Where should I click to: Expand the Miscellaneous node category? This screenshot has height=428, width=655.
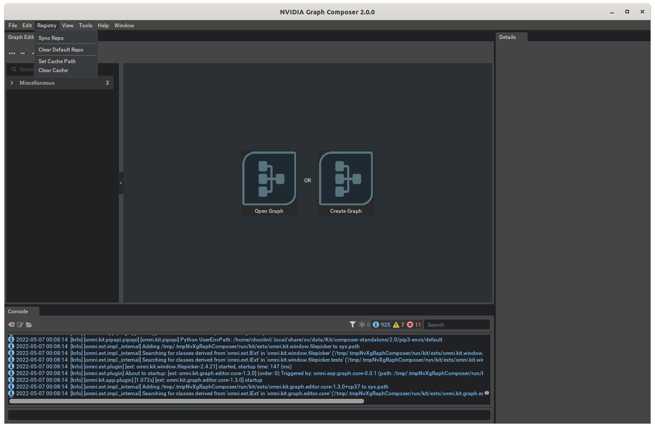pyautogui.click(x=11, y=82)
